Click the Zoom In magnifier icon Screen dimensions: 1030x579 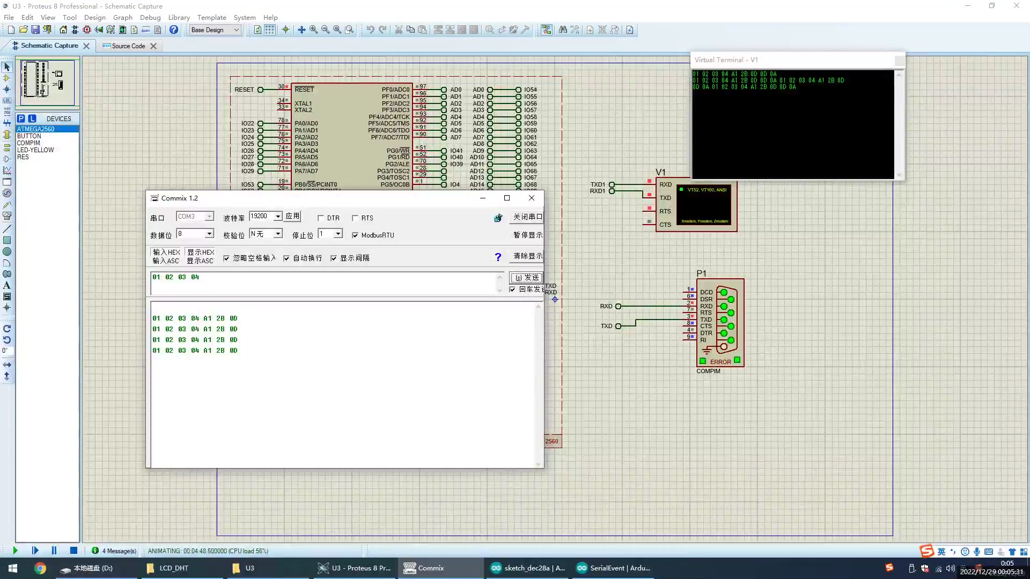[314, 30]
